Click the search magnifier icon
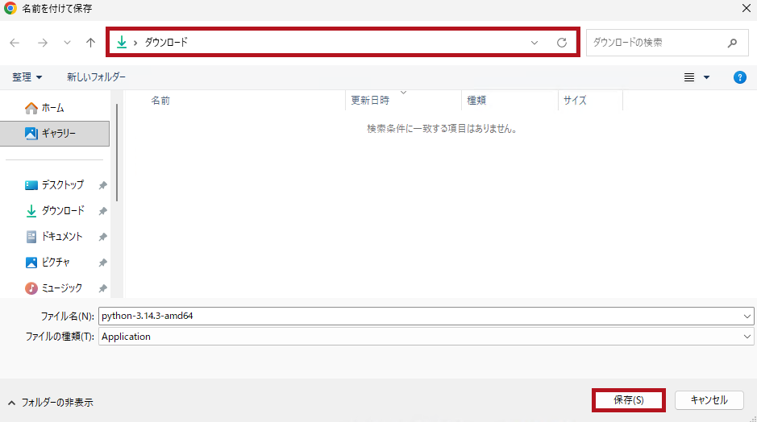Image resolution: width=757 pixels, height=422 pixels. [x=732, y=43]
